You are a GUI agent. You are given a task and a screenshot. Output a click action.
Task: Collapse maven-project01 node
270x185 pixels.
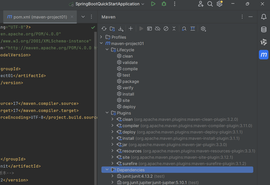tap(101, 43)
